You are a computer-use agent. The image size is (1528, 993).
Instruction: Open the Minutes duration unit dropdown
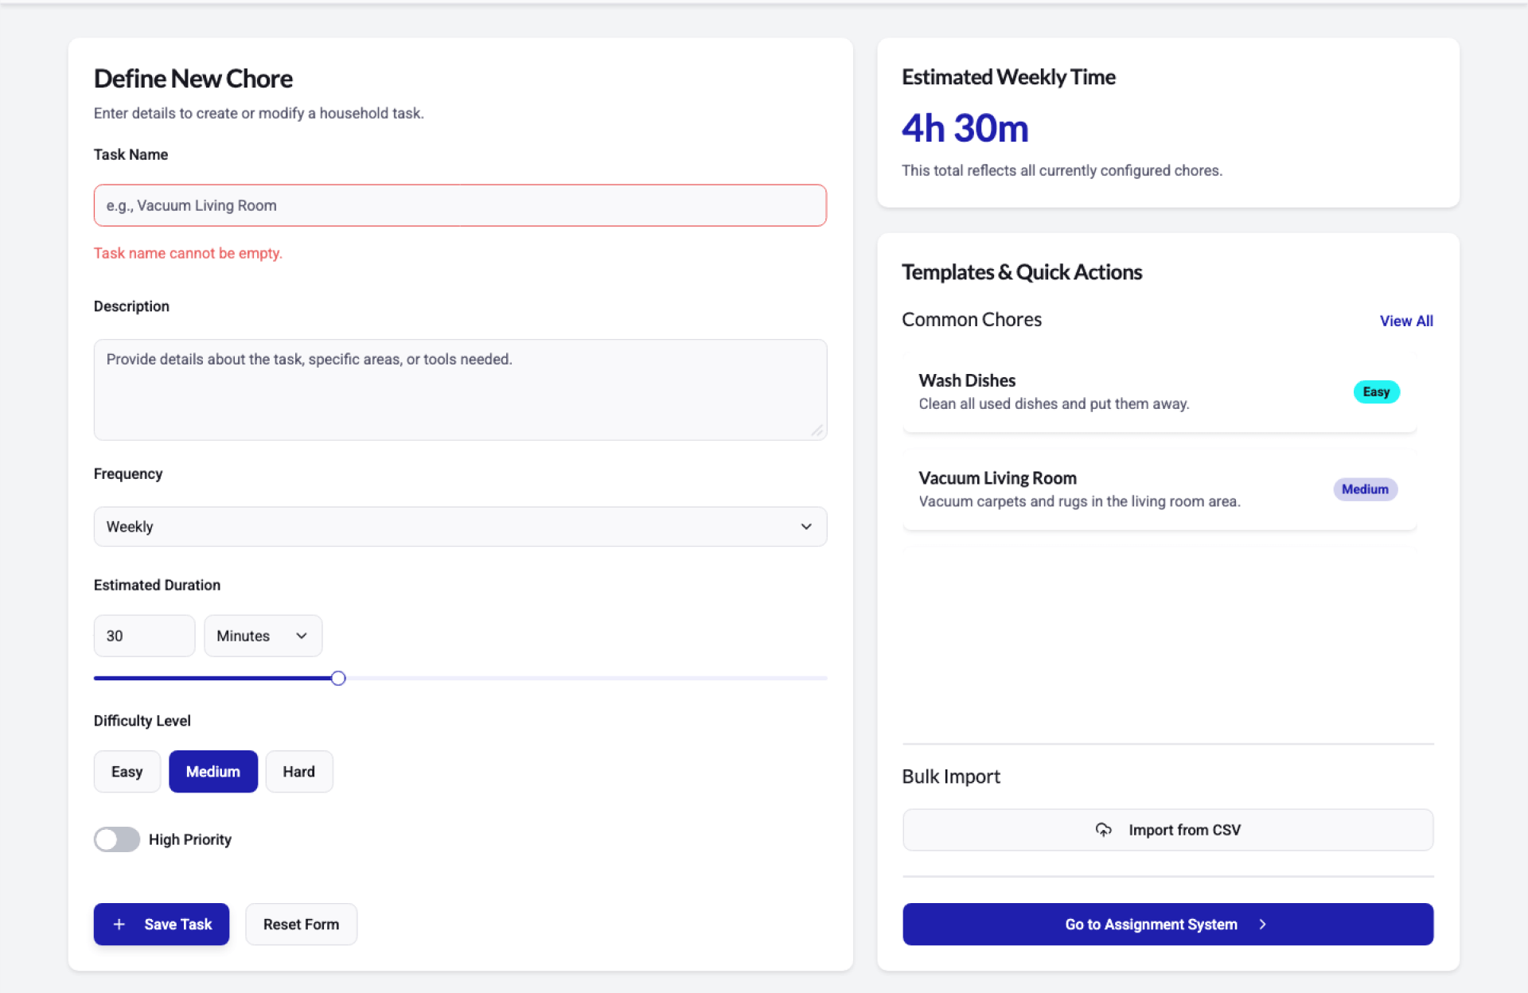[x=263, y=636]
